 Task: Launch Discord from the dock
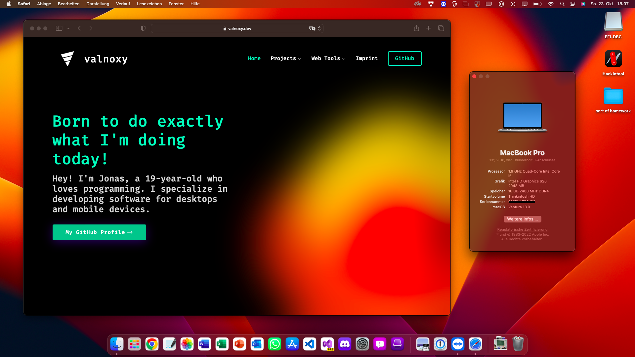345,344
